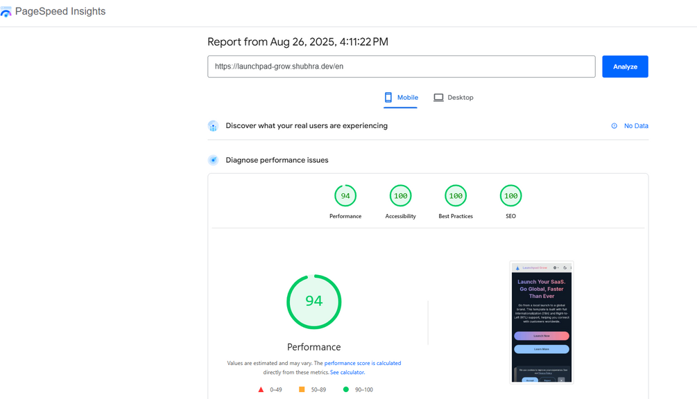Select the 94 Performance score gauge
The image size is (697, 399).
345,196
